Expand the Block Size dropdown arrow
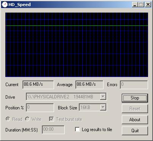The width and height of the screenshot is (153, 141). click(x=103, y=107)
